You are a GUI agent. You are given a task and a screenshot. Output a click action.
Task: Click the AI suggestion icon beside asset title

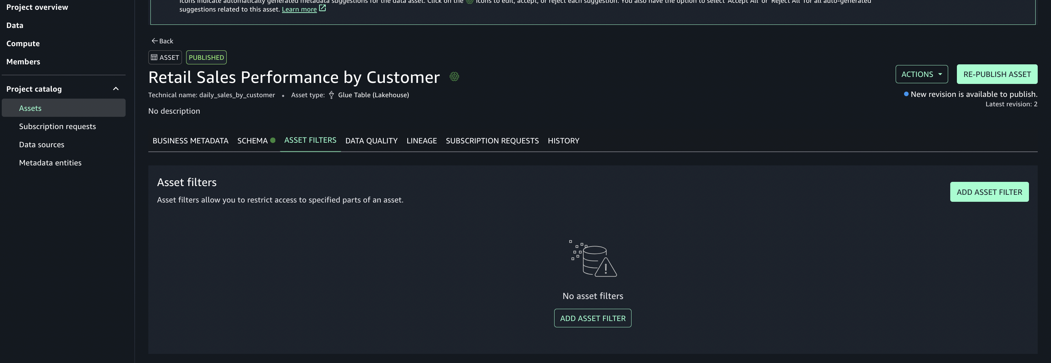point(454,77)
